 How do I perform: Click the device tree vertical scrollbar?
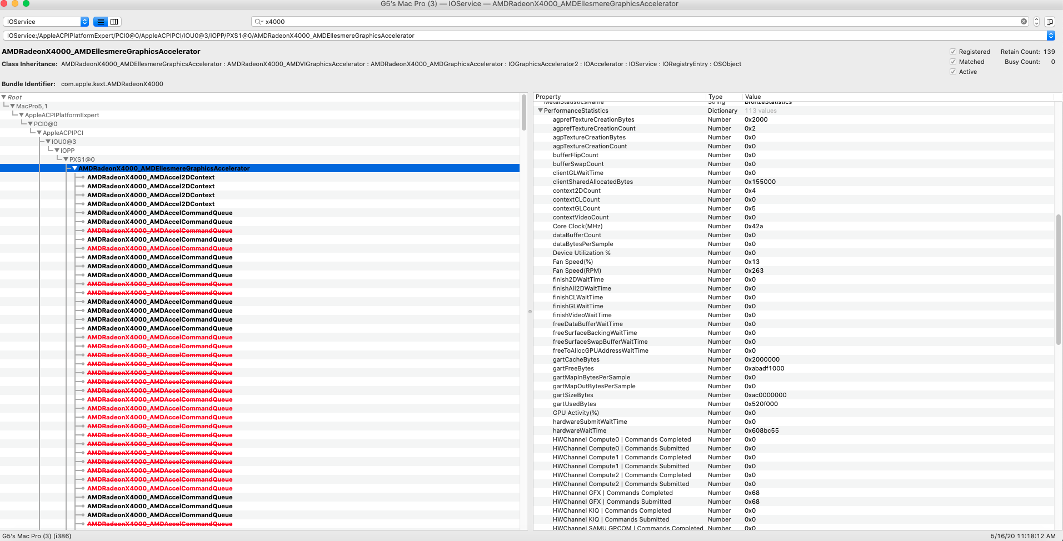(x=523, y=112)
